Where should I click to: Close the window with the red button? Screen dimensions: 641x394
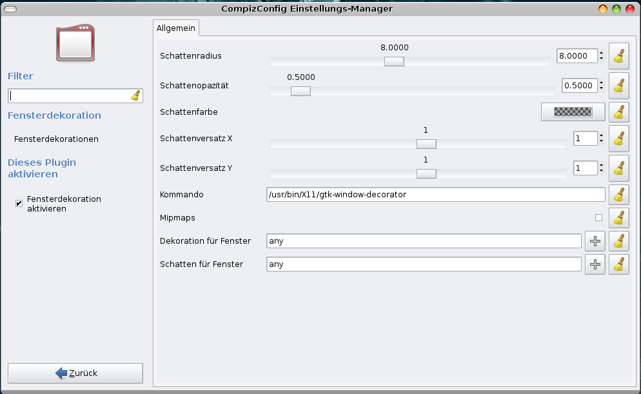click(x=630, y=9)
